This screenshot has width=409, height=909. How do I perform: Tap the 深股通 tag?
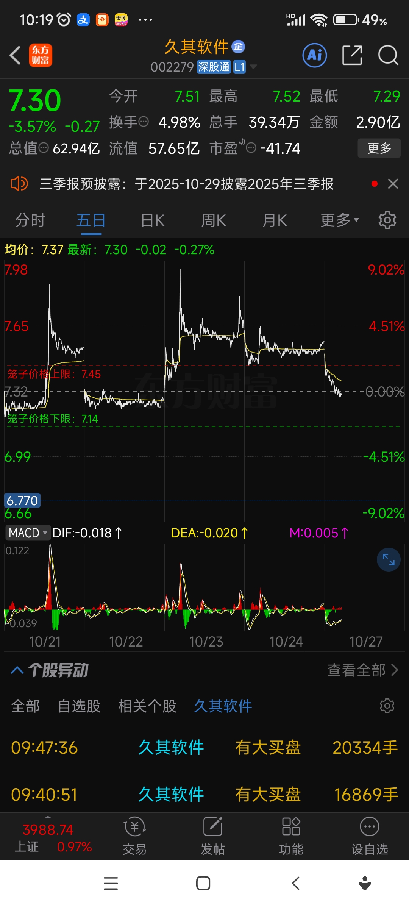(x=214, y=67)
